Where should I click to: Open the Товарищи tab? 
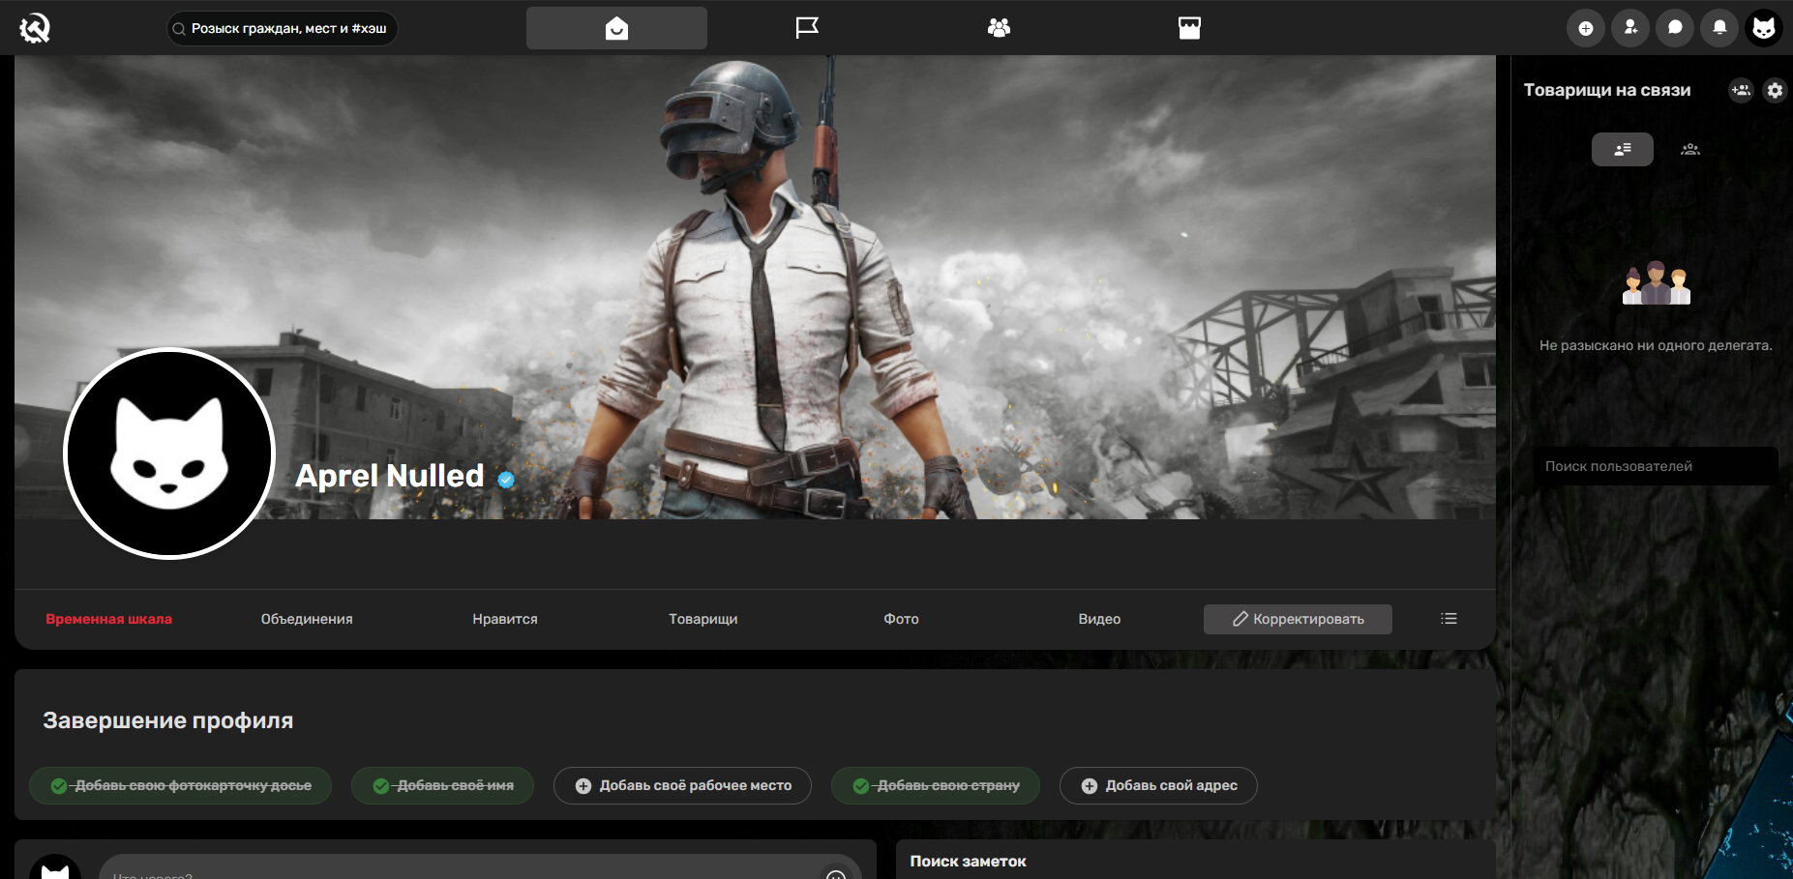pyautogui.click(x=703, y=619)
